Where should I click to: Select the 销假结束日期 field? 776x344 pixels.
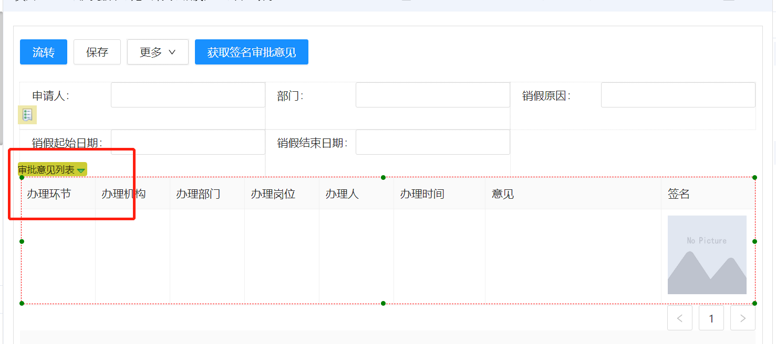point(432,142)
